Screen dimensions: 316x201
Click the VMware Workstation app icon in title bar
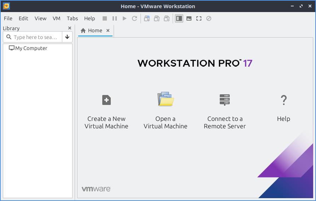tap(6, 6)
